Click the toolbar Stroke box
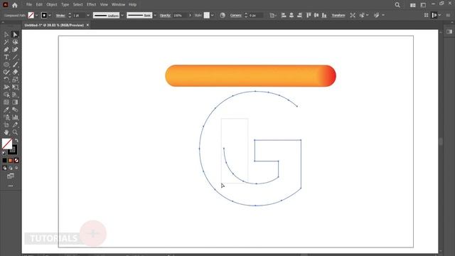 pyautogui.click(x=13, y=150)
